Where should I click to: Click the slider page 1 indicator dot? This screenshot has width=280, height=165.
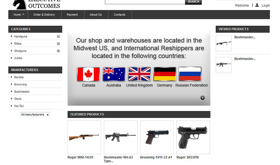(x=203, y=98)
